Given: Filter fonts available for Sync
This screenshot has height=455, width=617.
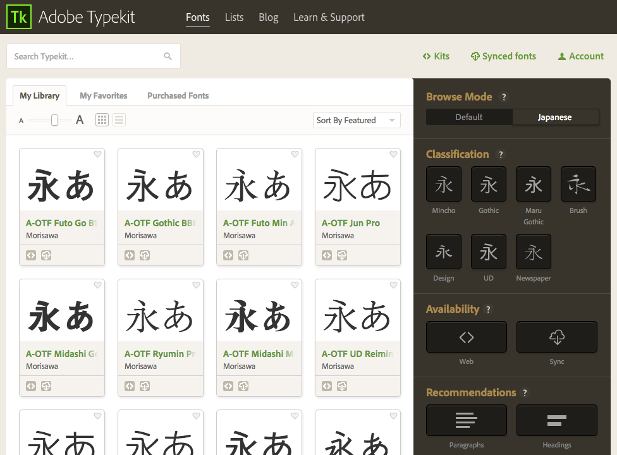Looking at the screenshot, I should pos(557,337).
